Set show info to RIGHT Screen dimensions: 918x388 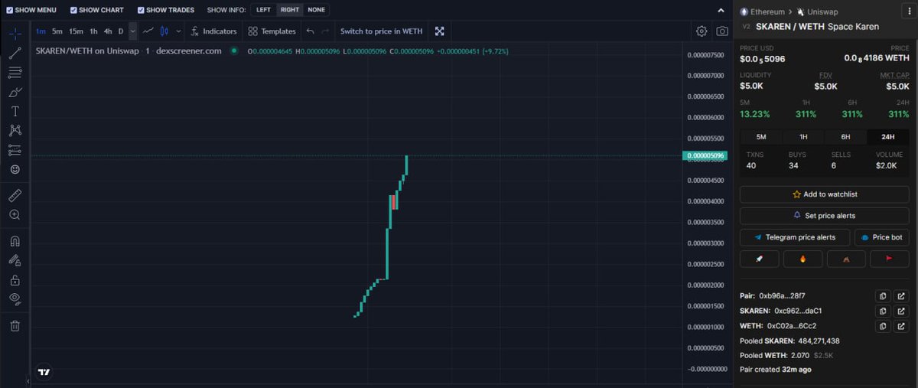[290, 10]
